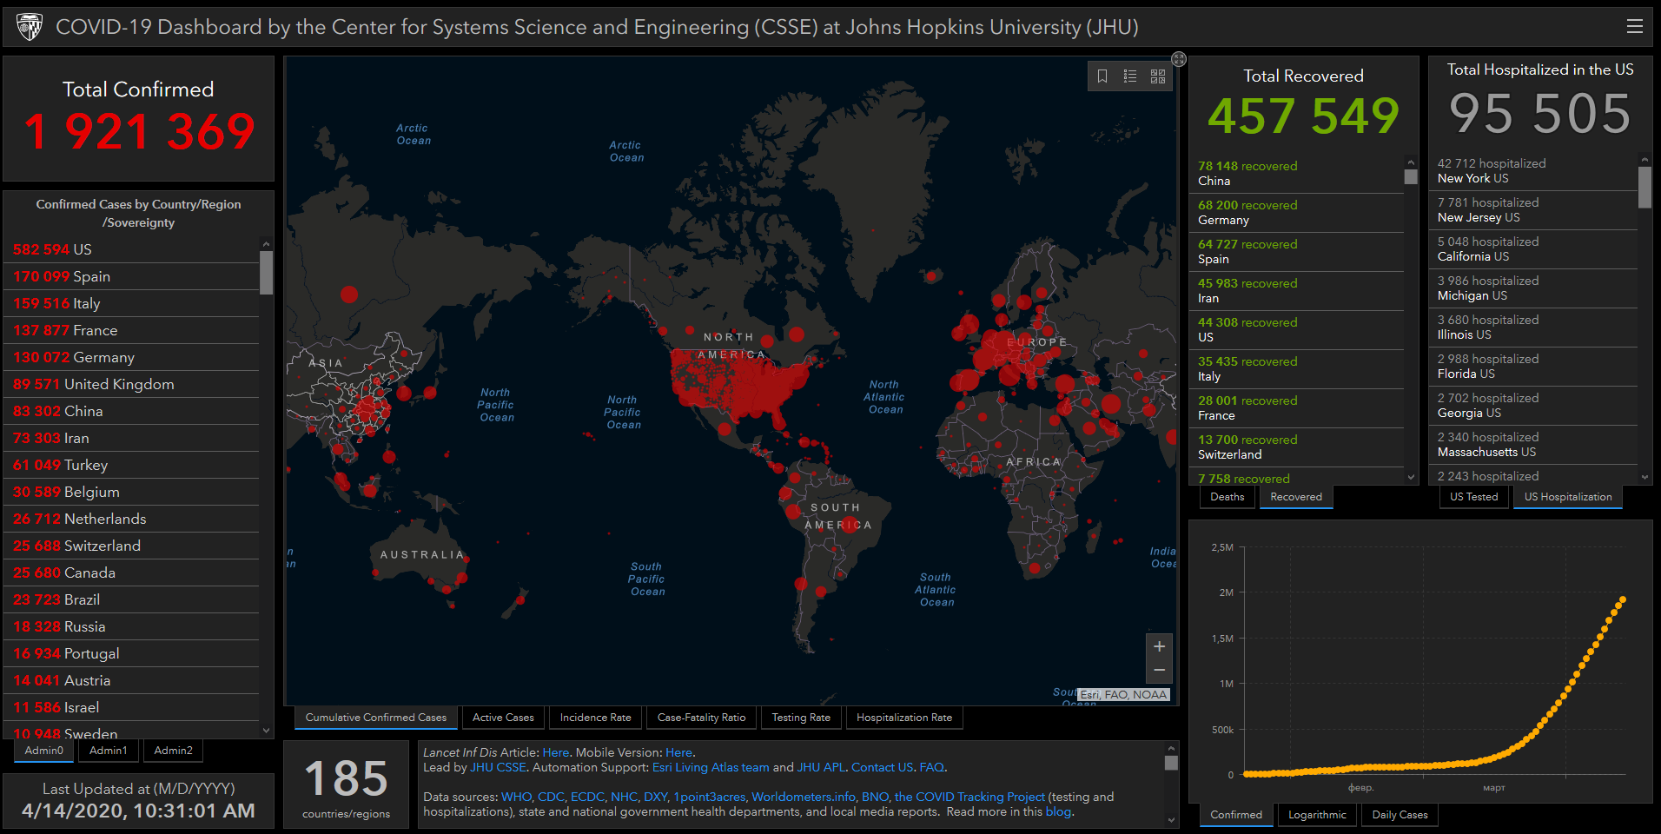This screenshot has height=834, width=1661.
Task: Select France in confirmed cases list
Action: (x=131, y=331)
